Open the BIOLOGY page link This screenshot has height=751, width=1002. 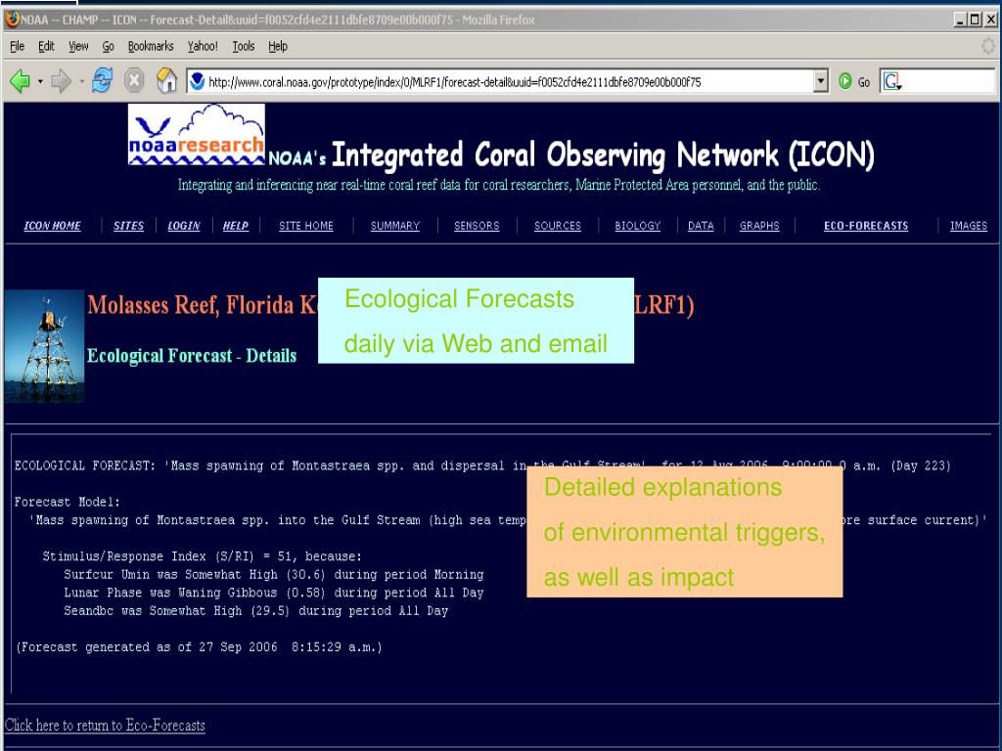coord(638,226)
